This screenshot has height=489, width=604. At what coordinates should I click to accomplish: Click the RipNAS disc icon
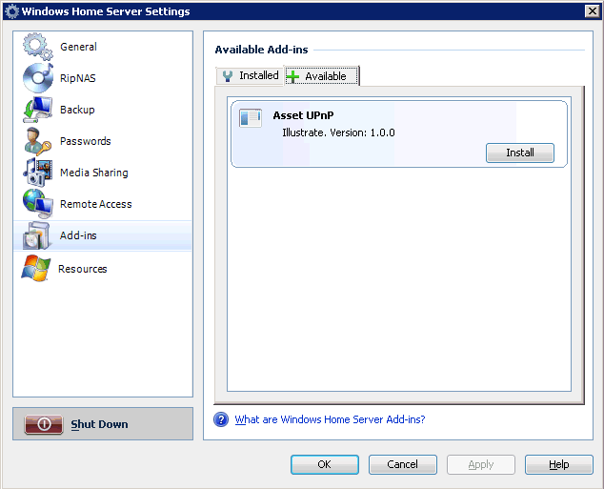(x=38, y=78)
